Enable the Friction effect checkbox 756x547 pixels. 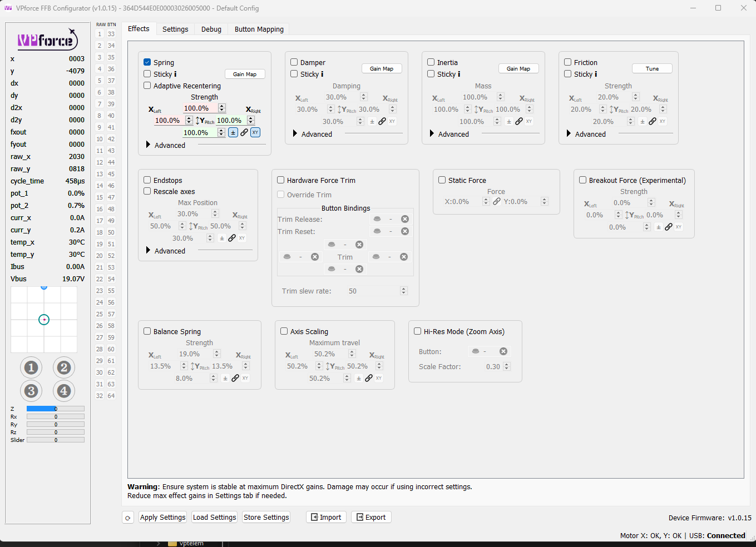click(568, 62)
